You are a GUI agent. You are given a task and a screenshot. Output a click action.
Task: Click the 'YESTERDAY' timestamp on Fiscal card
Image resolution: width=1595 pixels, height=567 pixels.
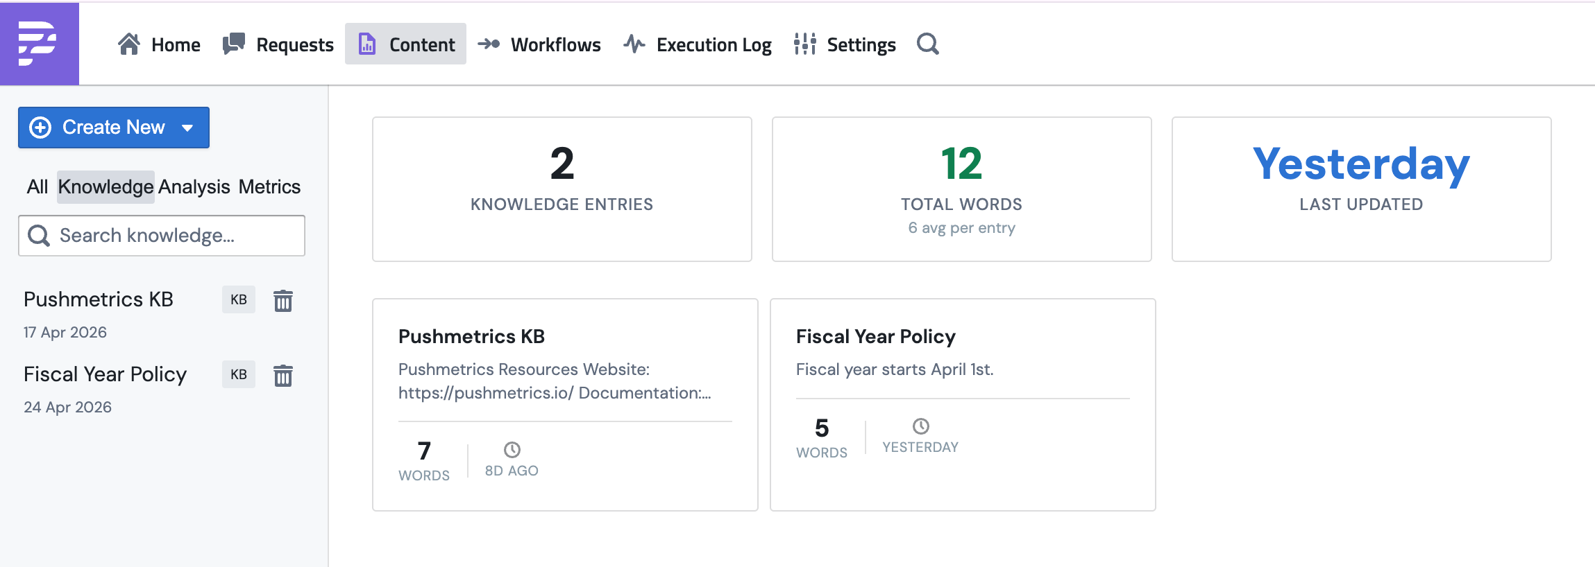(x=920, y=447)
